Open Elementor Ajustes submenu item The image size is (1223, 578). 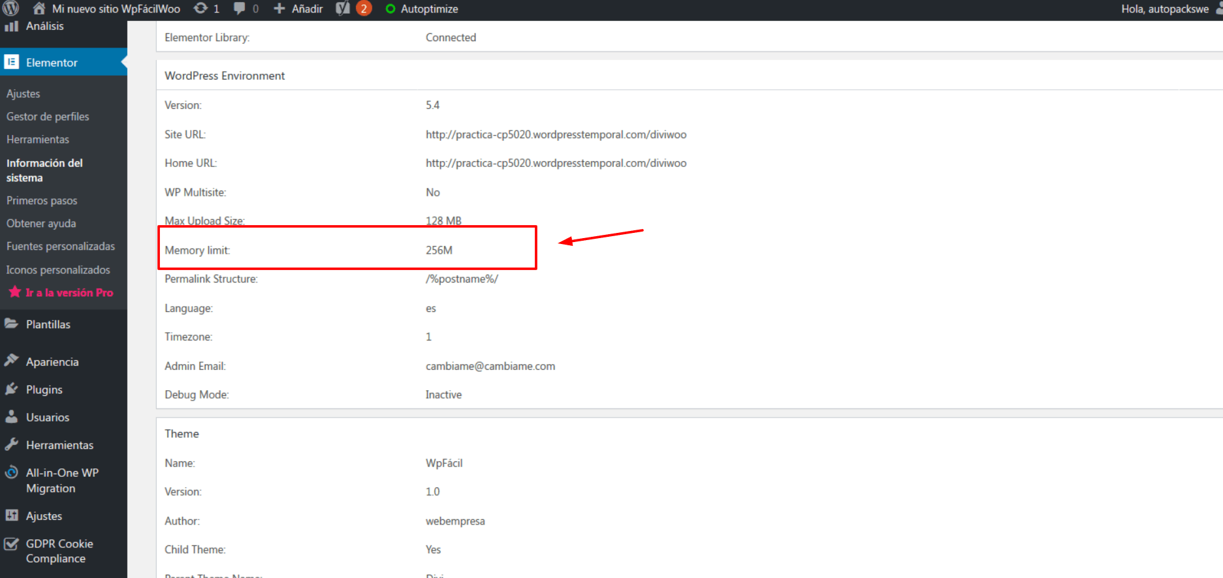click(x=23, y=93)
